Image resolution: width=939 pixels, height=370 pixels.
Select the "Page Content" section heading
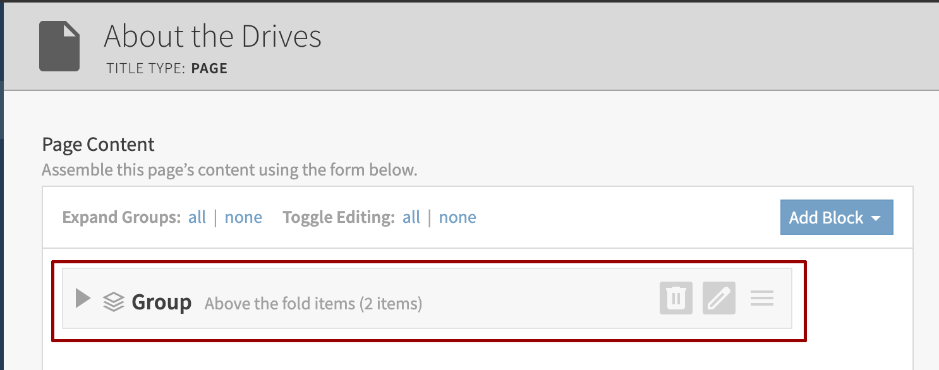pos(98,145)
